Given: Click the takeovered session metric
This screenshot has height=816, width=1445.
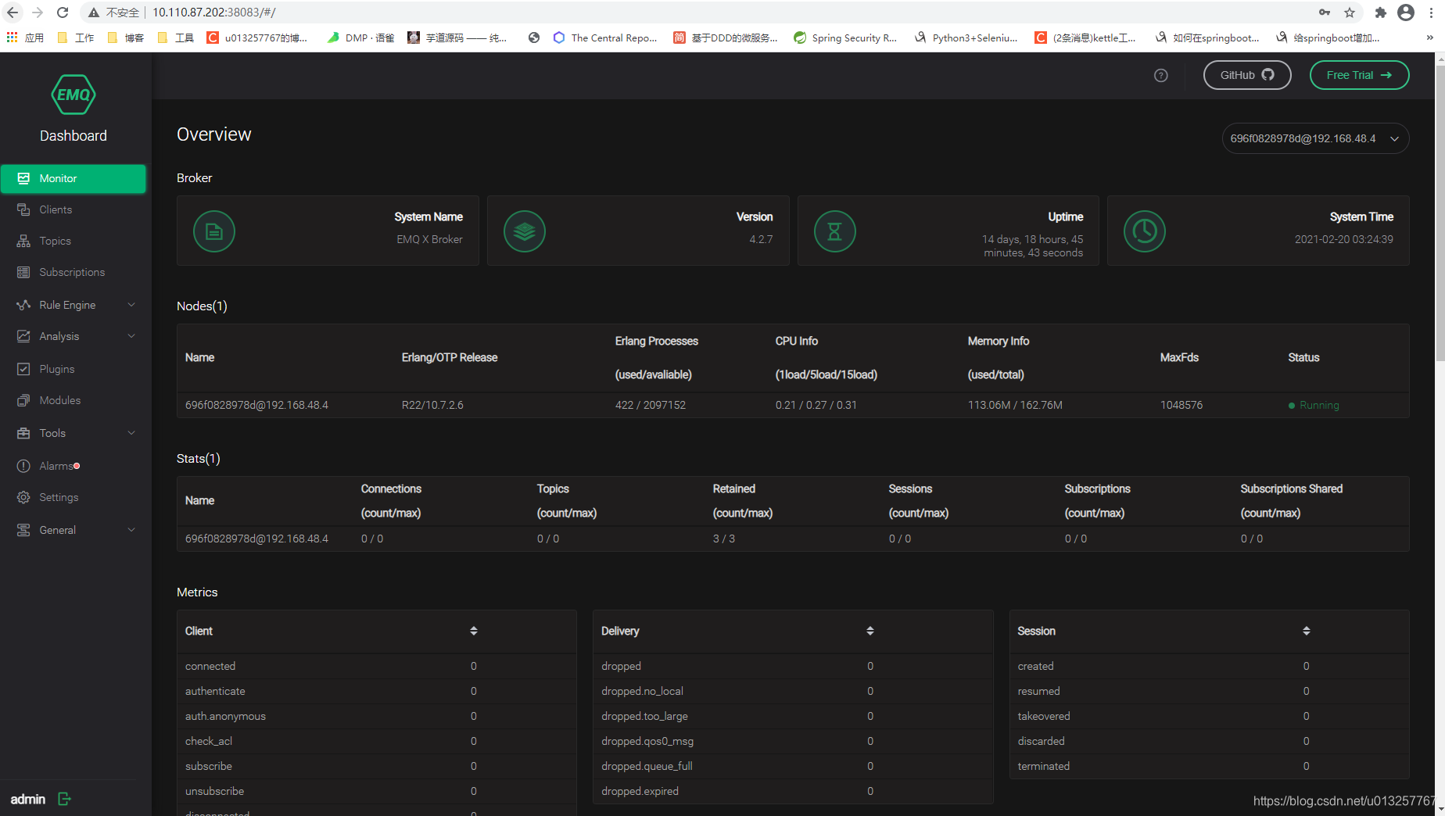Looking at the screenshot, I should point(1209,716).
